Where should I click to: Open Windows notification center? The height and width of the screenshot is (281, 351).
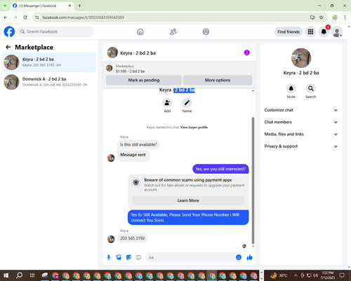point(342,275)
